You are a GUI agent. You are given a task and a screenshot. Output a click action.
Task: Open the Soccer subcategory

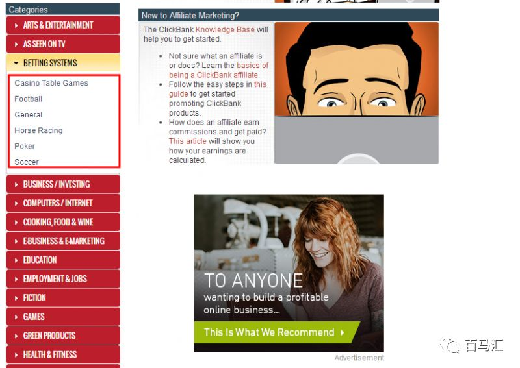click(x=27, y=162)
